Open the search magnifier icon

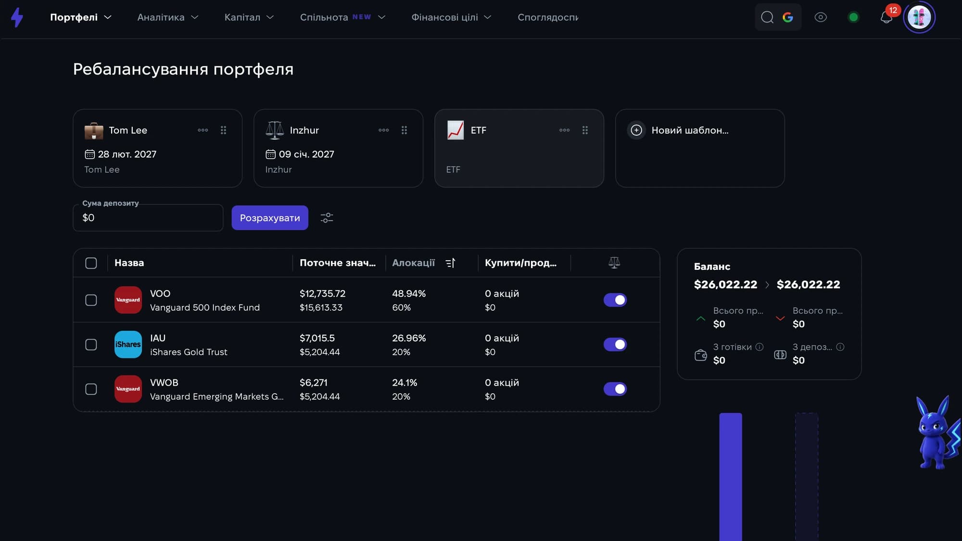click(767, 17)
